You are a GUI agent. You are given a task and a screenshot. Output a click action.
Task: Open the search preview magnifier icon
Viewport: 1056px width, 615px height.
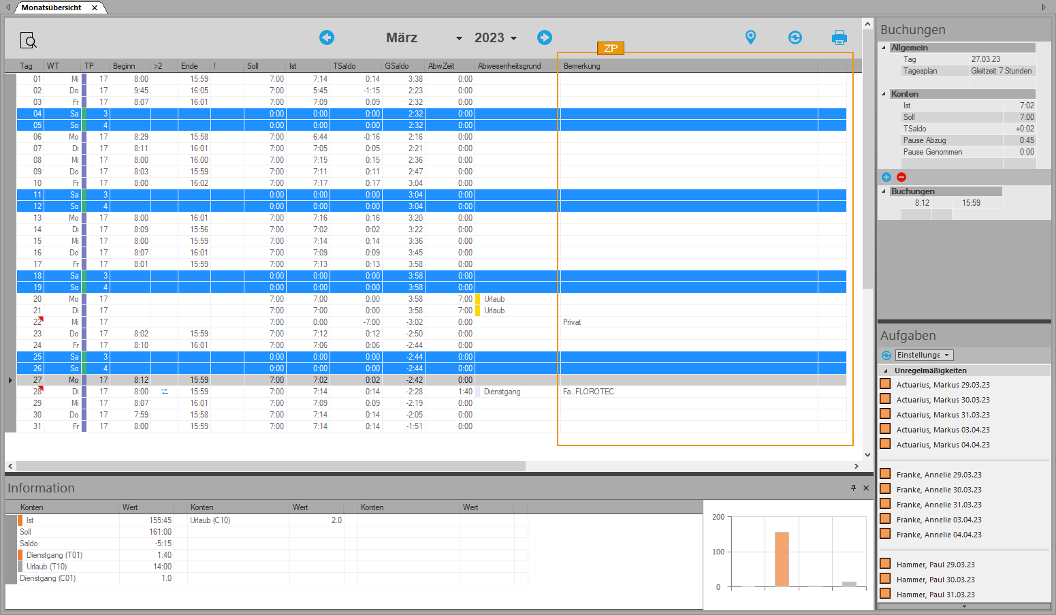28,41
